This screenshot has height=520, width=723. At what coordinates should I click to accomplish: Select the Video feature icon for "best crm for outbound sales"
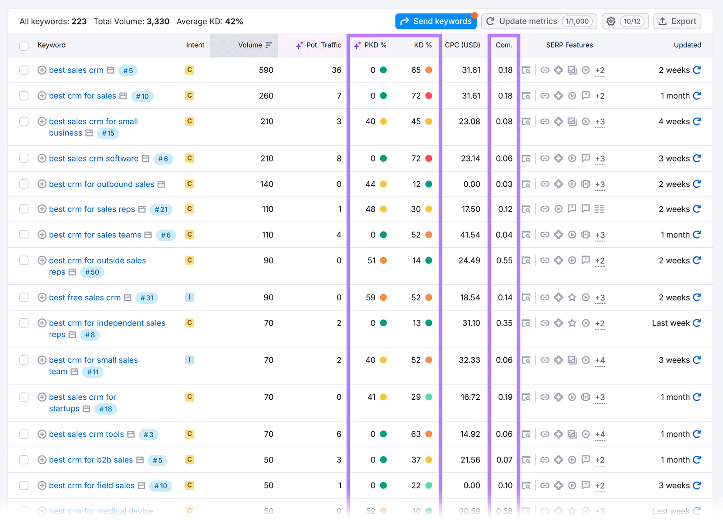tap(572, 184)
